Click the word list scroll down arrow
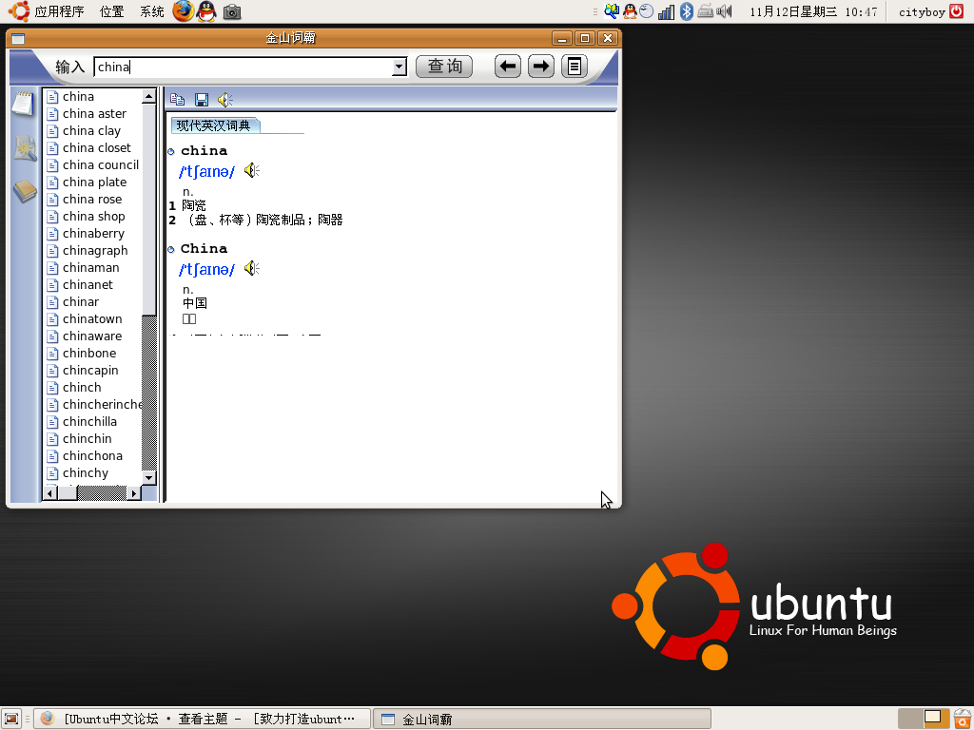Image resolution: width=974 pixels, height=730 pixels. [148, 477]
